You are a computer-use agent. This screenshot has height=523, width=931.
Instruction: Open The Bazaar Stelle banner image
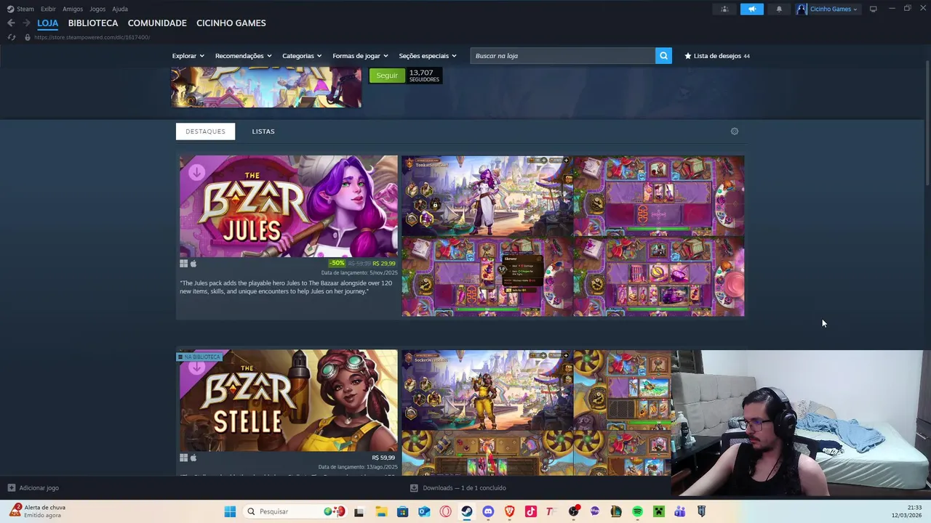coord(289,401)
